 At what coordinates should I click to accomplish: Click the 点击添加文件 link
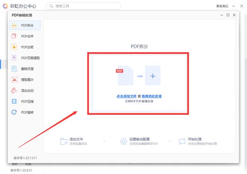point(127,96)
